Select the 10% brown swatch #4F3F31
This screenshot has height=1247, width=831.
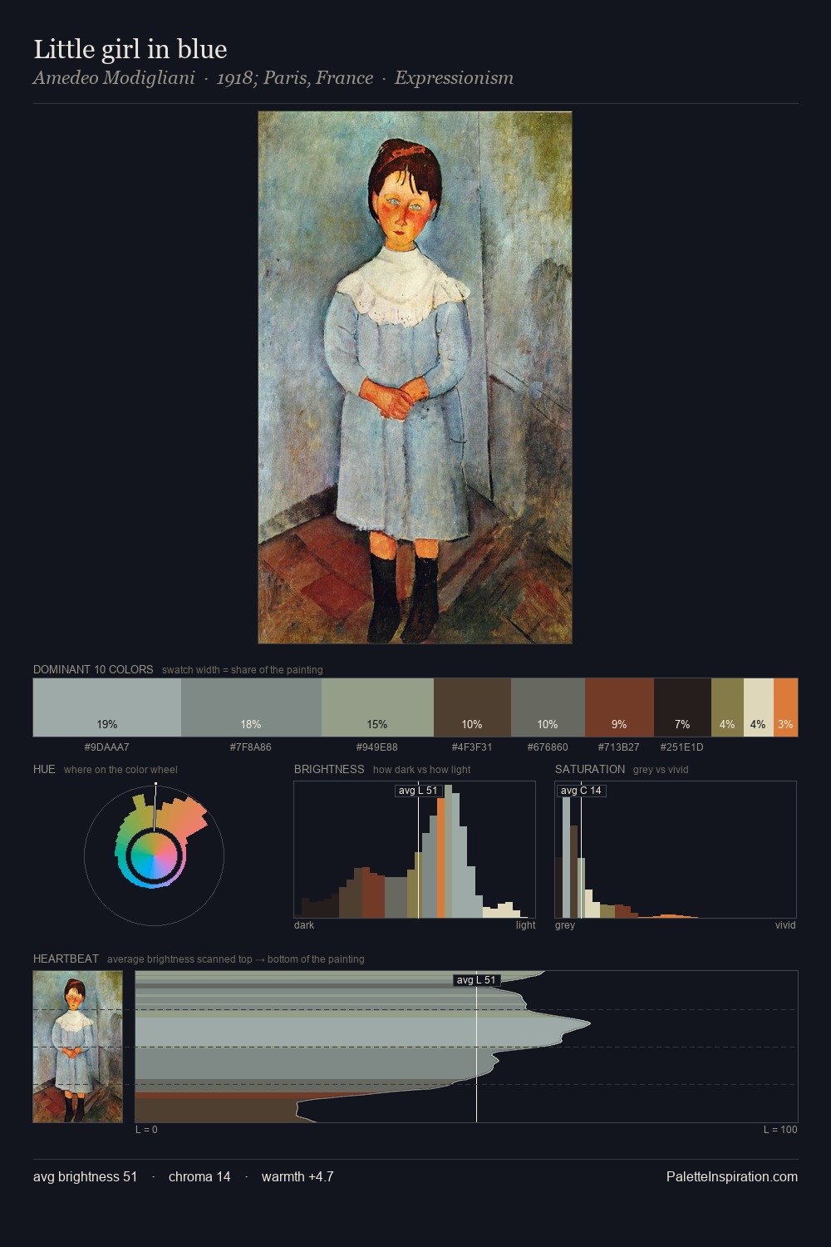coord(472,707)
